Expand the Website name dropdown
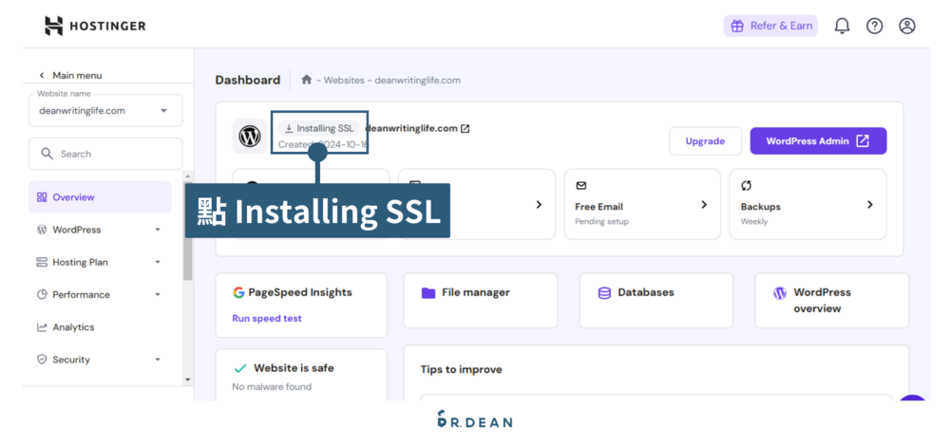Image resolution: width=950 pixels, height=445 pixels. pos(164,110)
